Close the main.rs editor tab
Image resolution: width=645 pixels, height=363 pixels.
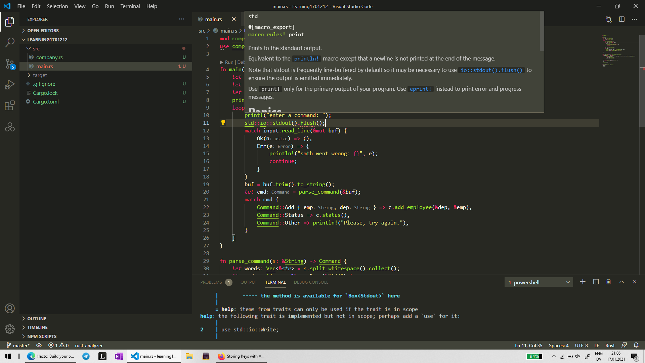tap(234, 19)
